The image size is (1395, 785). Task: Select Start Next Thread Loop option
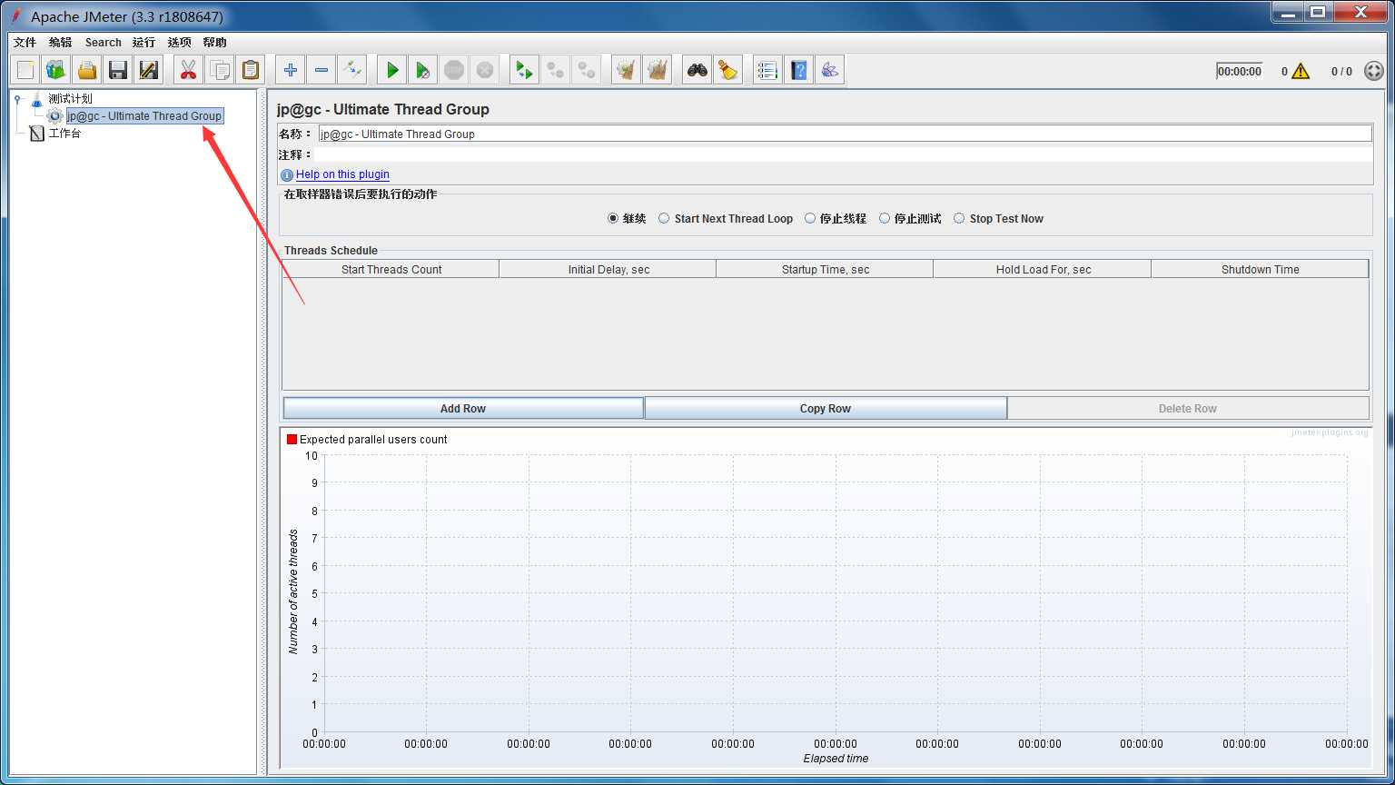664,218
